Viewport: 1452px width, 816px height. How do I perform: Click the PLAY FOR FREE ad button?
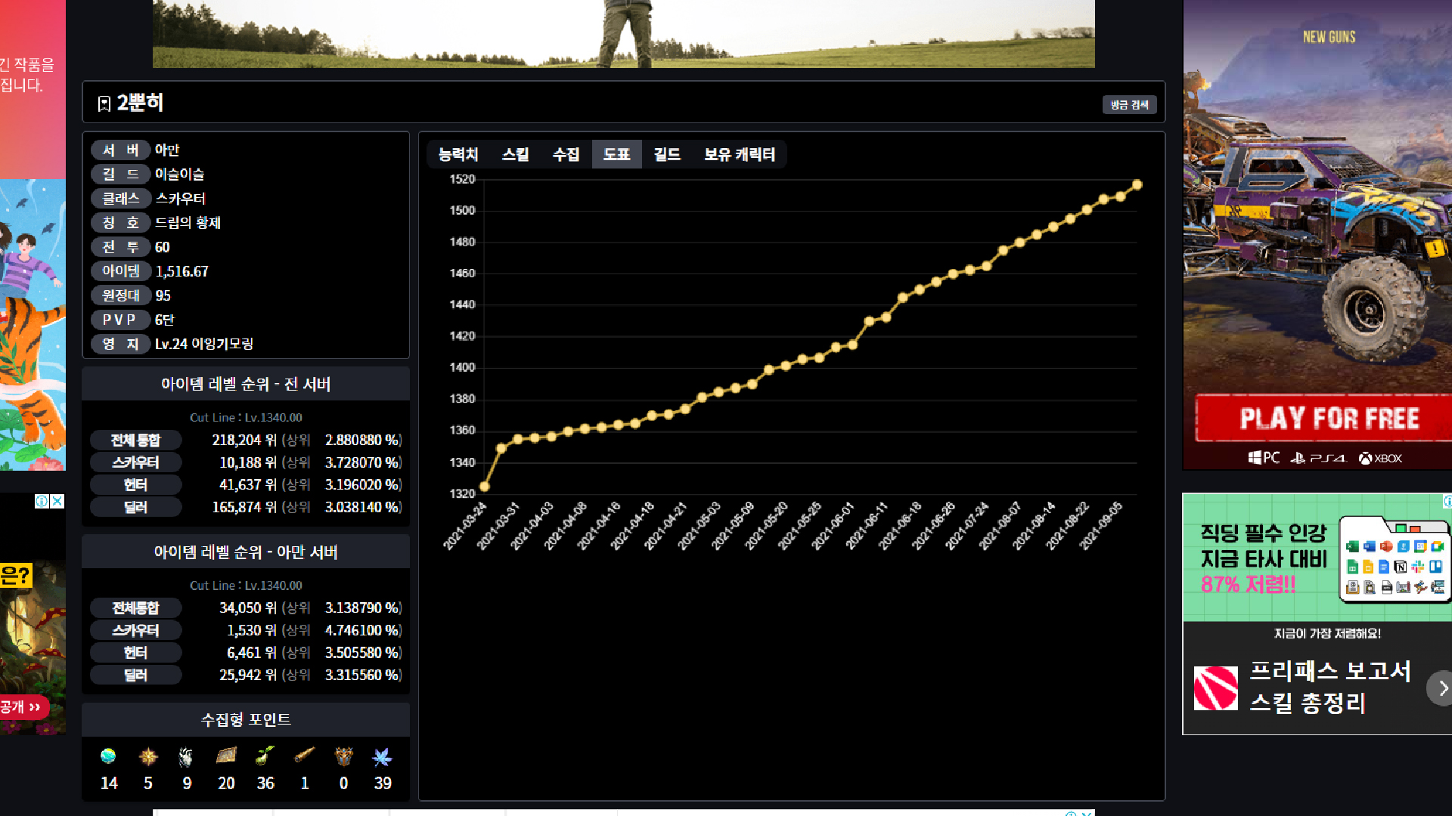point(1329,418)
